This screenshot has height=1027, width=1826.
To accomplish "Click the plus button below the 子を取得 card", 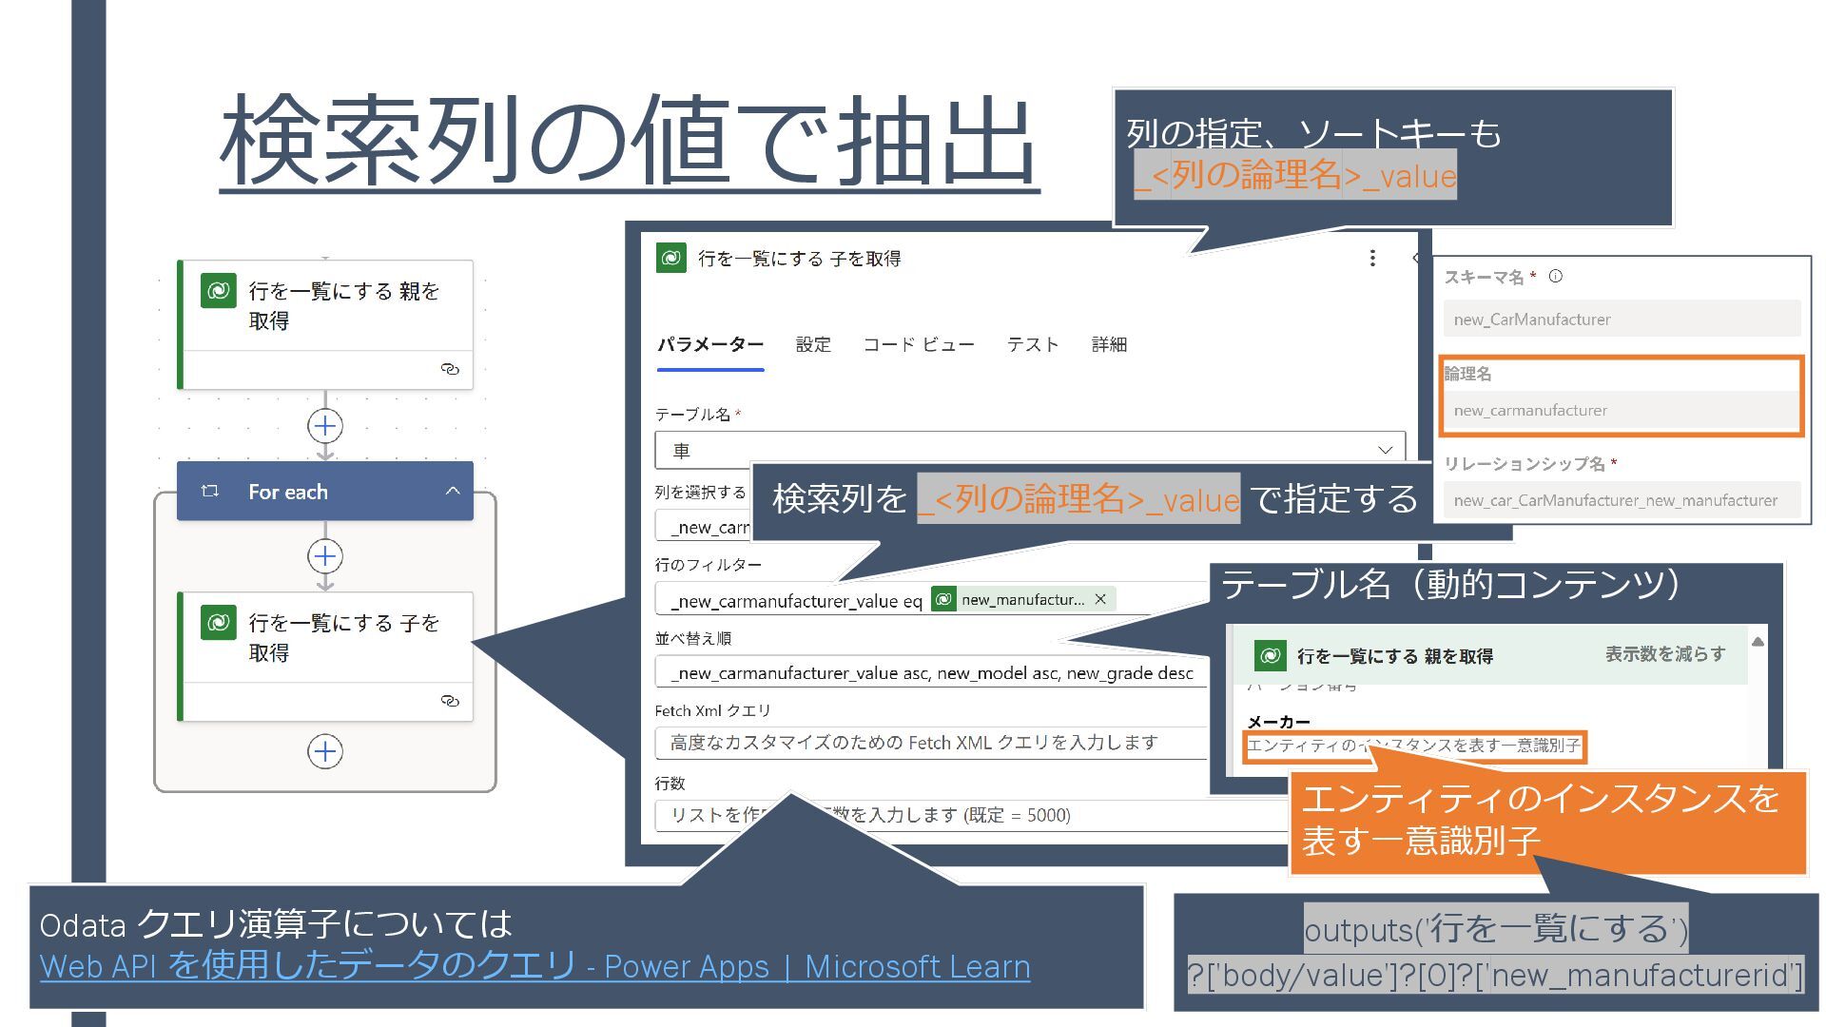I will coord(325,751).
